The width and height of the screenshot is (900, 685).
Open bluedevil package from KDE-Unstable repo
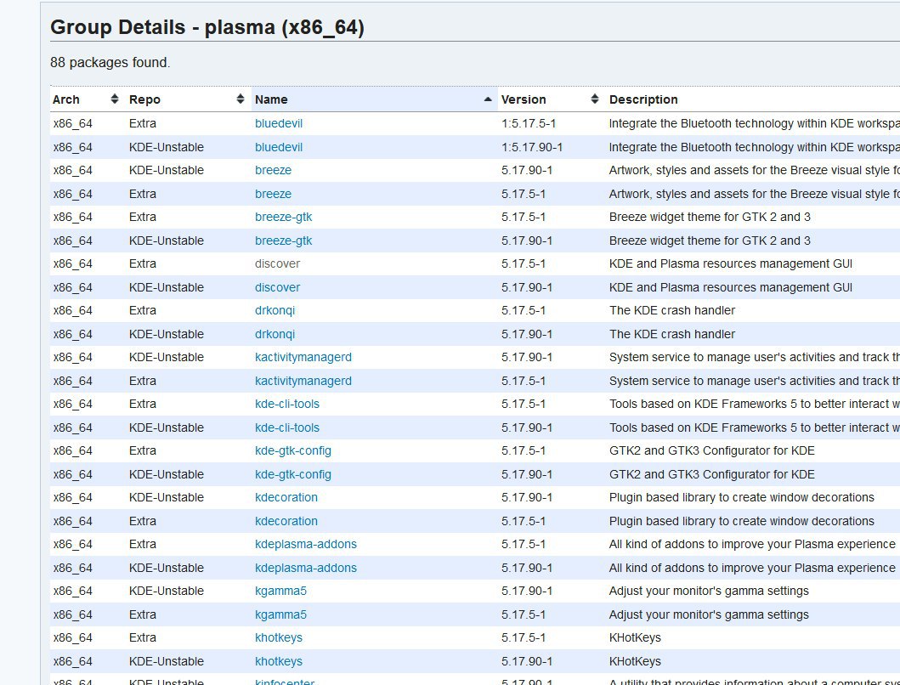pyautogui.click(x=279, y=147)
